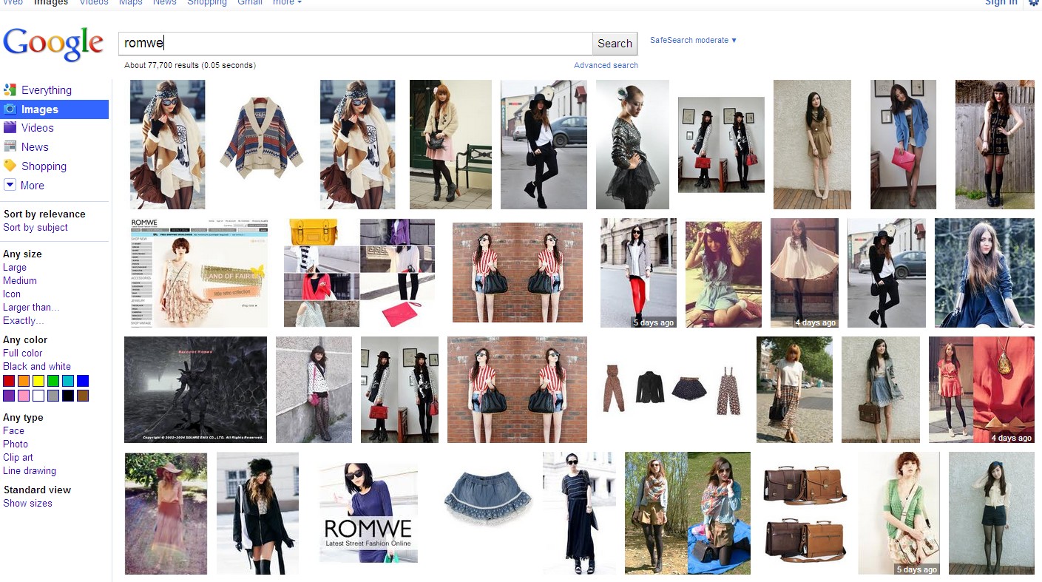
Task: Pick the teal color swatch
Action: point(68,381)
